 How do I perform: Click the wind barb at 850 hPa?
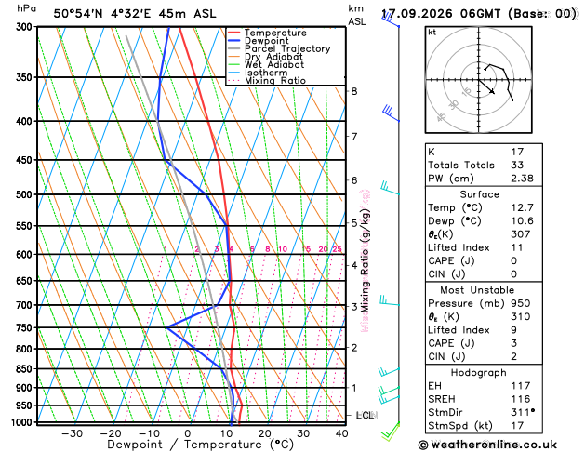click(389, 371)
